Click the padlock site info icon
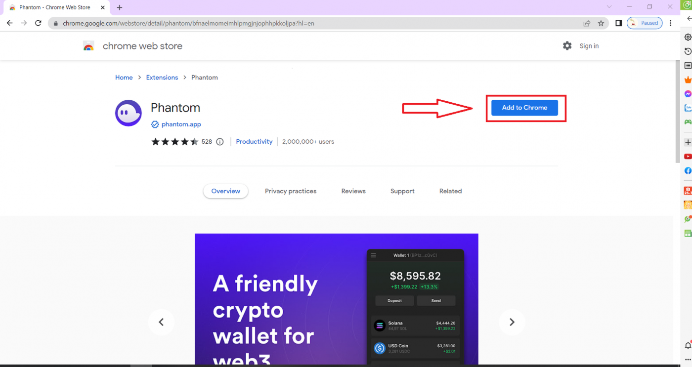 (x=56, y=23)
